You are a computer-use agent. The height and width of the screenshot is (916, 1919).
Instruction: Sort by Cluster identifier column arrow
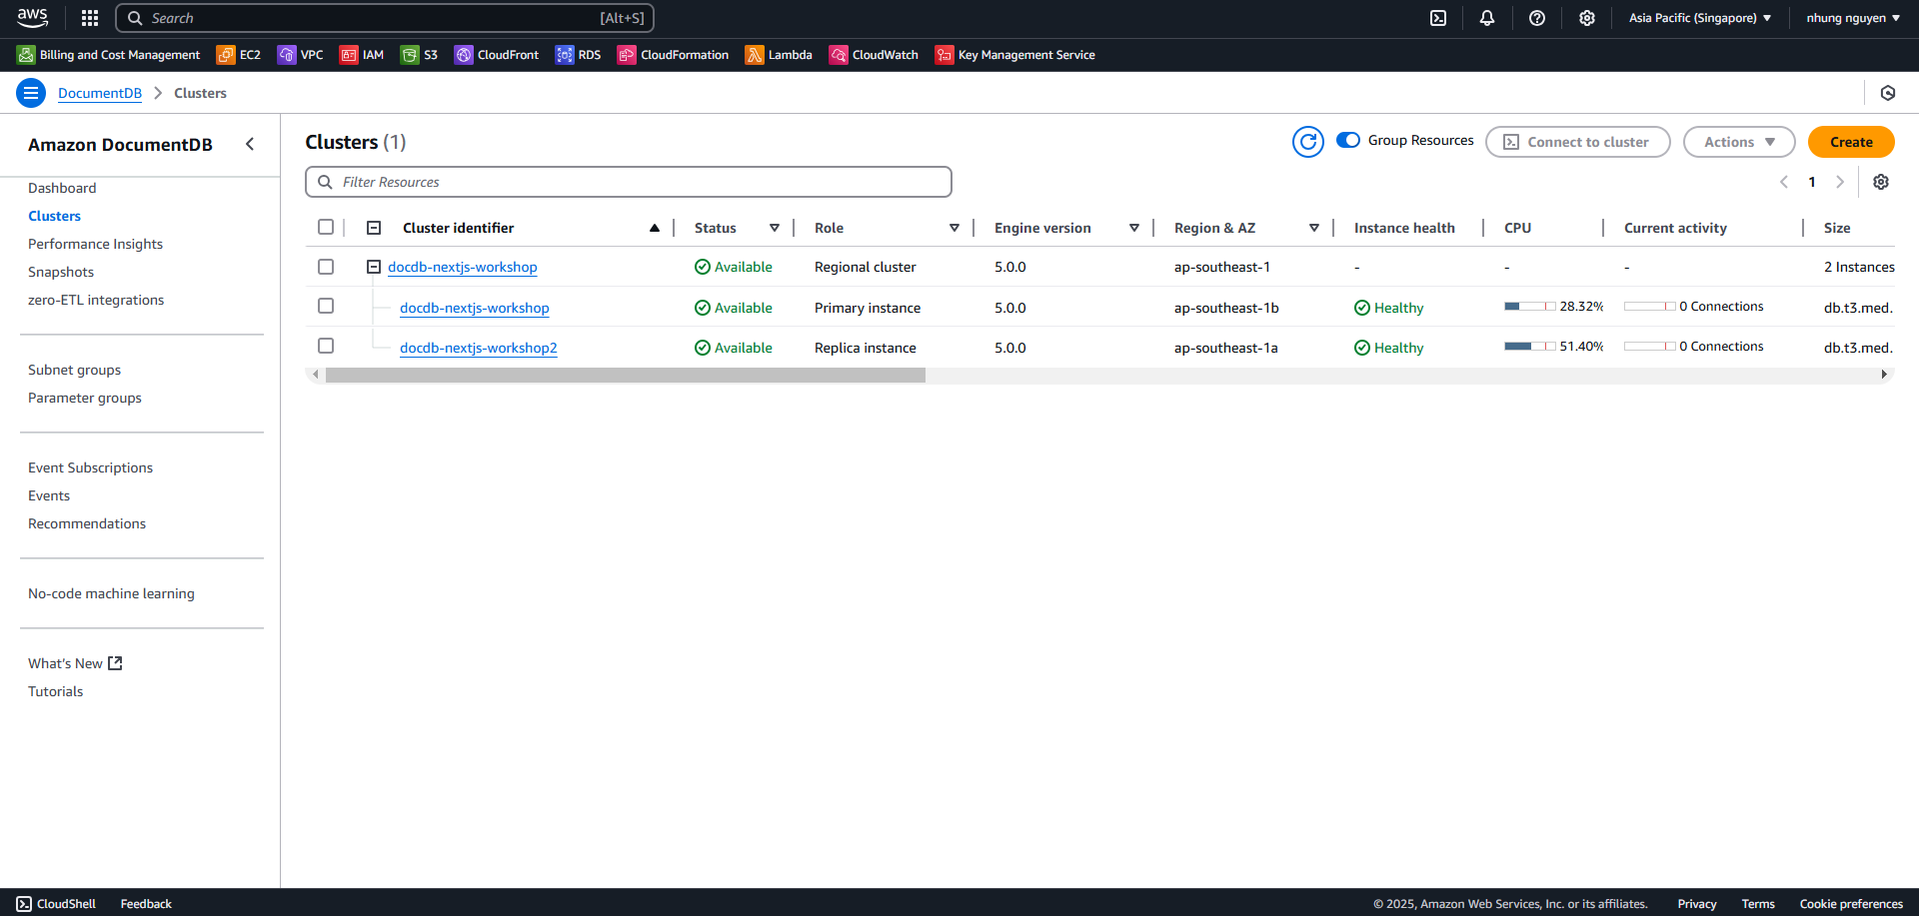655,228
